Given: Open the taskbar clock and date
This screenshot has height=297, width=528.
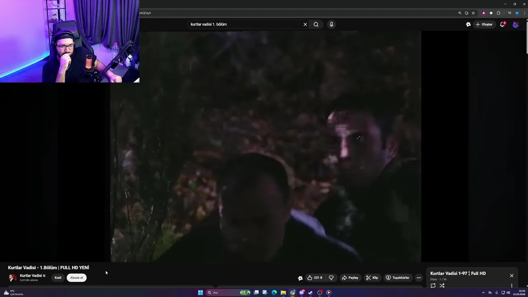Looking at the screenshot, I should pos(519,292).
